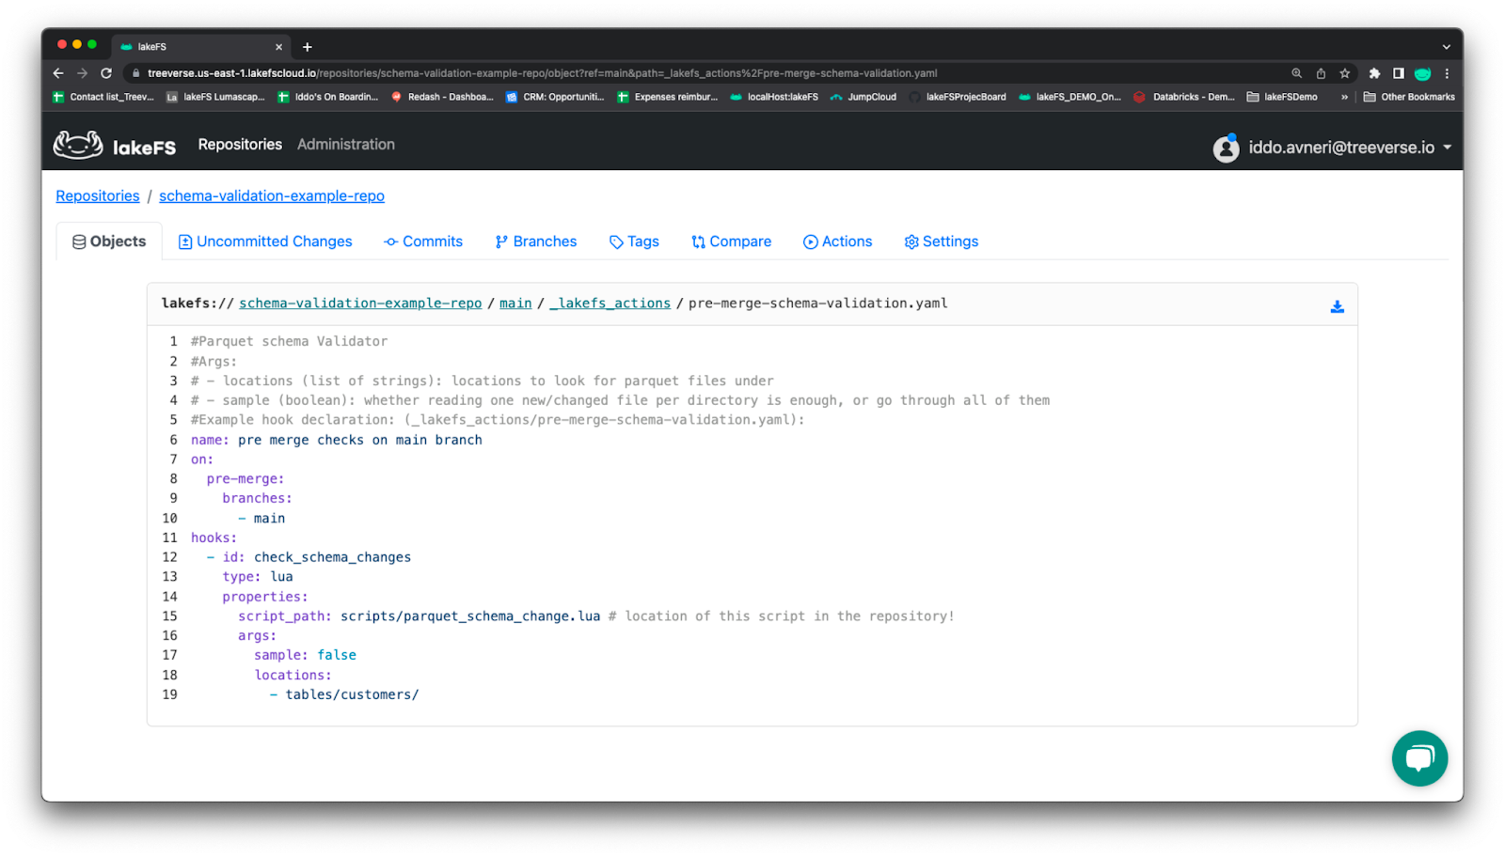Reload the page in the browser
Image resolution: width=1505 pixels, height=857 pixels.
point(106,73)
